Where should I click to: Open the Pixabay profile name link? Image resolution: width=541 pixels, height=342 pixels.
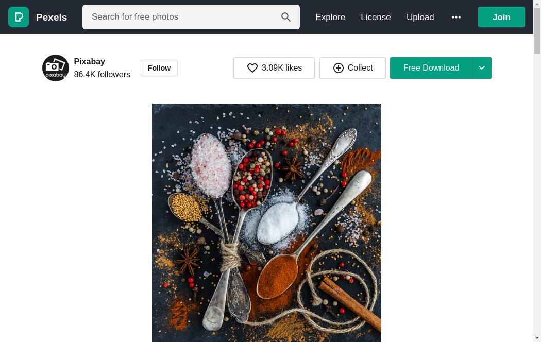[x=90, y=62]
